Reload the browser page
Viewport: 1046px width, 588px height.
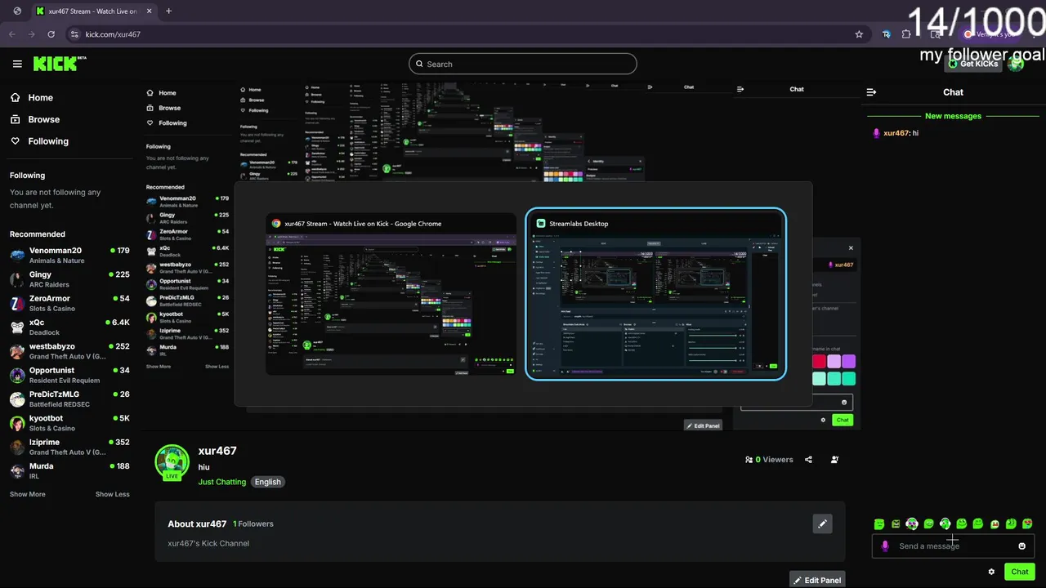(51, 34)
